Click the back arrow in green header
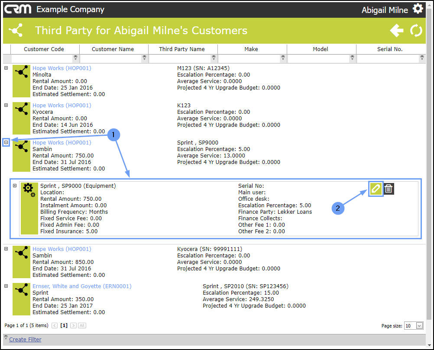 pyautogui.click(x=396, y=30)
